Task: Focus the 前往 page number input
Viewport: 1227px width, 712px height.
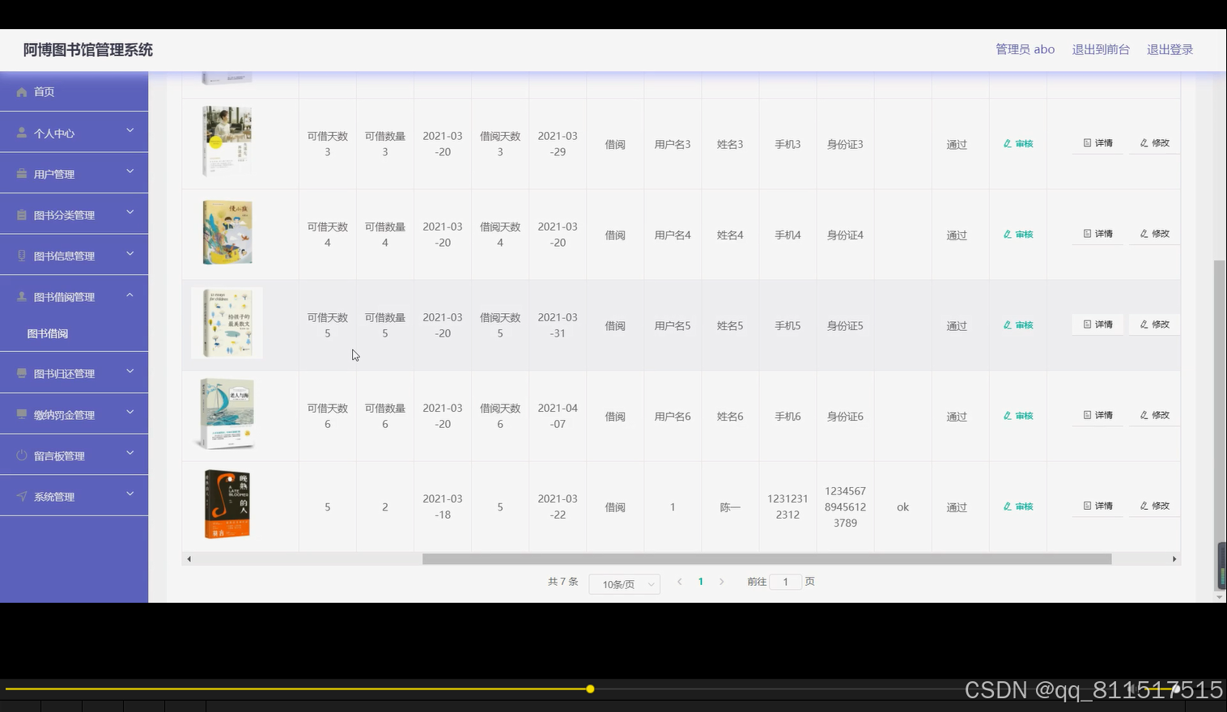Action: 785,582
